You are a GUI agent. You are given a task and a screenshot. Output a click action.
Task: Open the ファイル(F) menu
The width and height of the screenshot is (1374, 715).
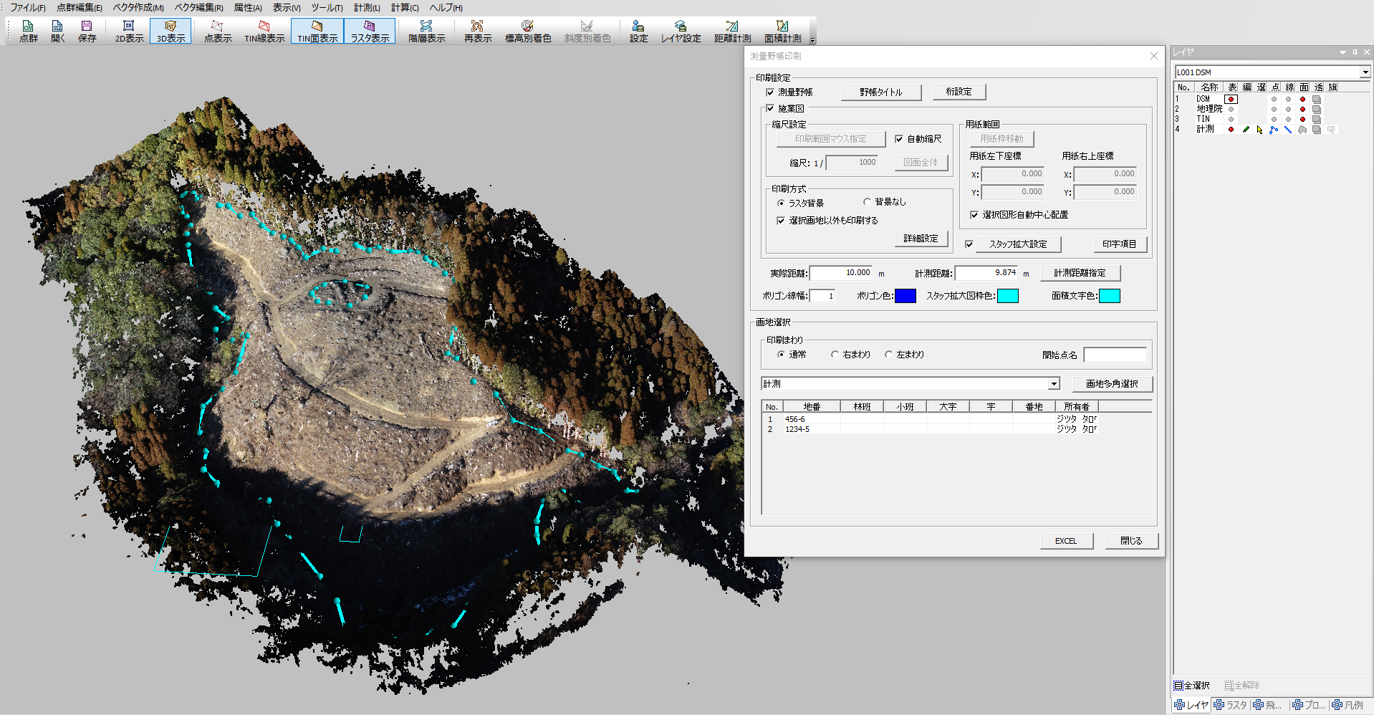click(x=28, y=8)
